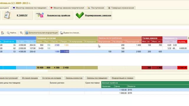Click the Перемещения column header
The width and height of the screenshot is (189, 106).
coord(133,42)
